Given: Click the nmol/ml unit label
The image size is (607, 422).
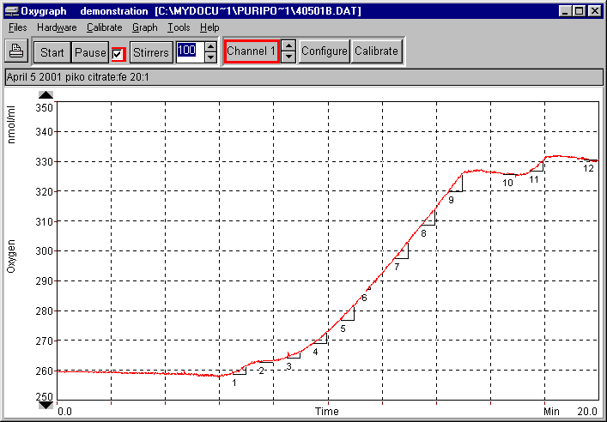Looking at the screenshot, I should 11,124.
